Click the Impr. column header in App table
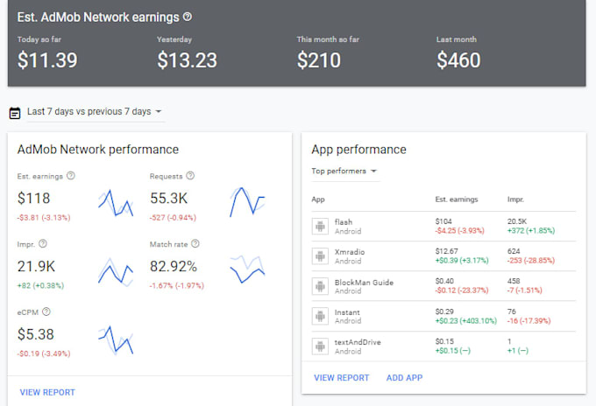The image size is (596, 406). click(x=515, y=199)
